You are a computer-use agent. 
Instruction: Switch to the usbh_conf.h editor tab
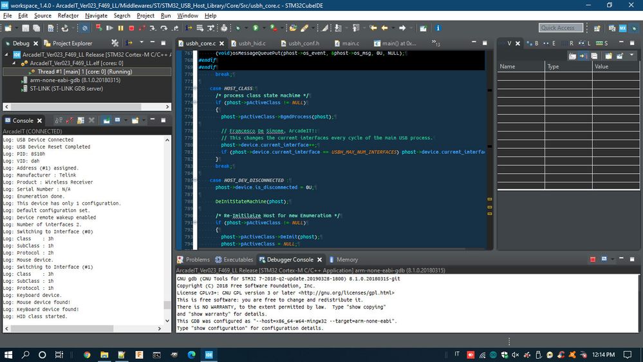point(300,43)
